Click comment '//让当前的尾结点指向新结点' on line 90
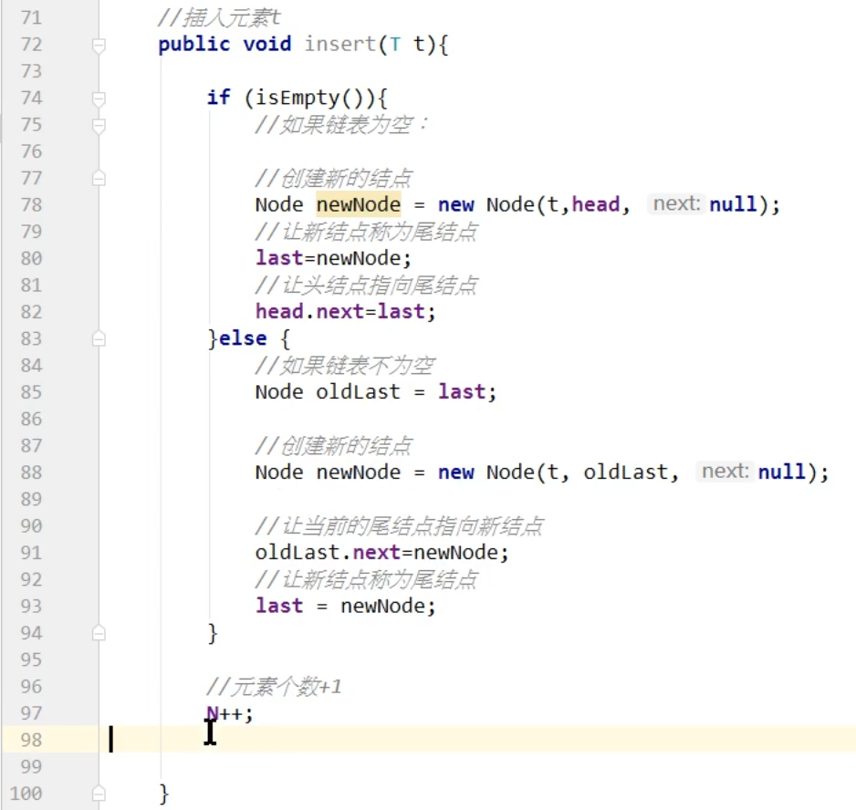Viewport: 856px width, 810px height. 400,525
